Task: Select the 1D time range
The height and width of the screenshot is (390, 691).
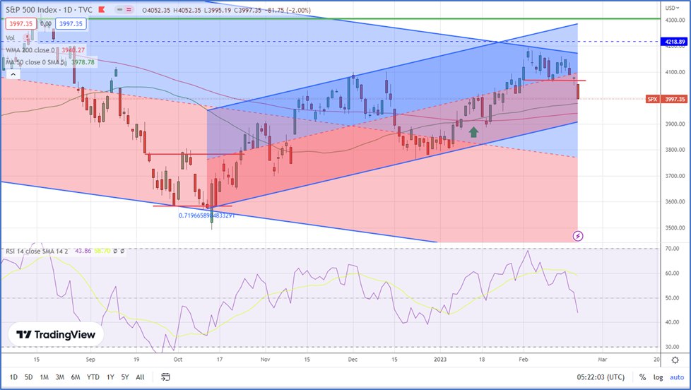Action: (x=13, y=377)
